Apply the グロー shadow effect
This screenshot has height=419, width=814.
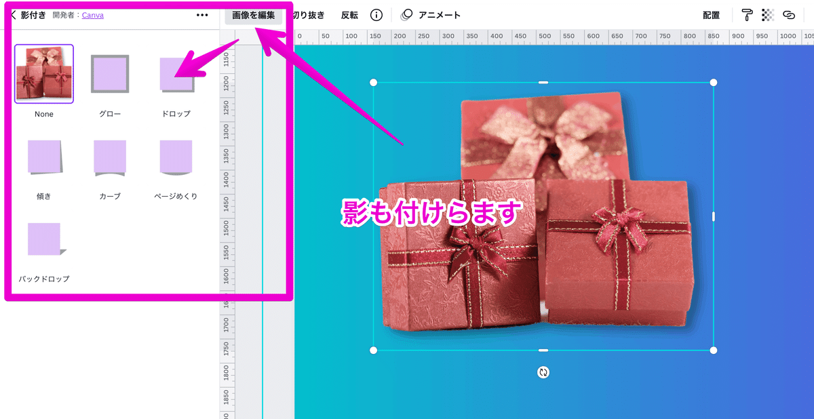(110, 74)
